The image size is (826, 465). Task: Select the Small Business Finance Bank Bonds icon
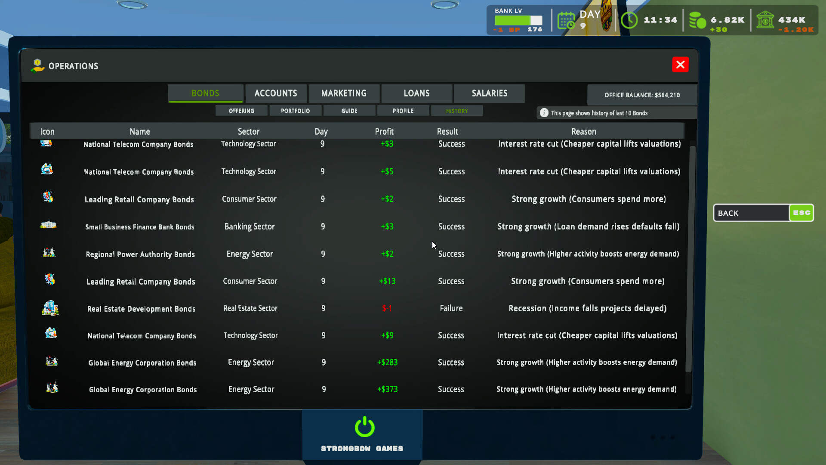pos(49,224)
